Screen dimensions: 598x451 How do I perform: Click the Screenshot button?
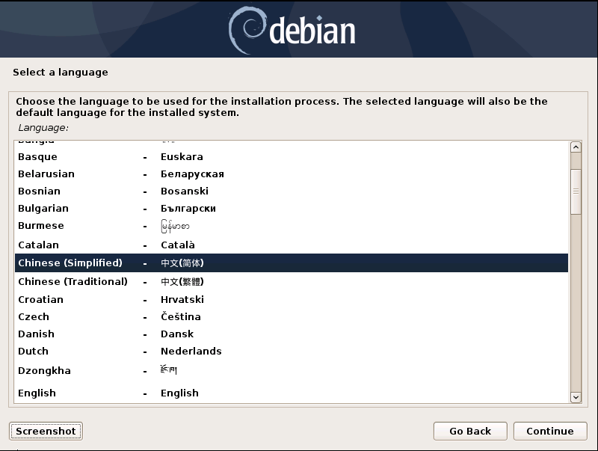(46, 431)
